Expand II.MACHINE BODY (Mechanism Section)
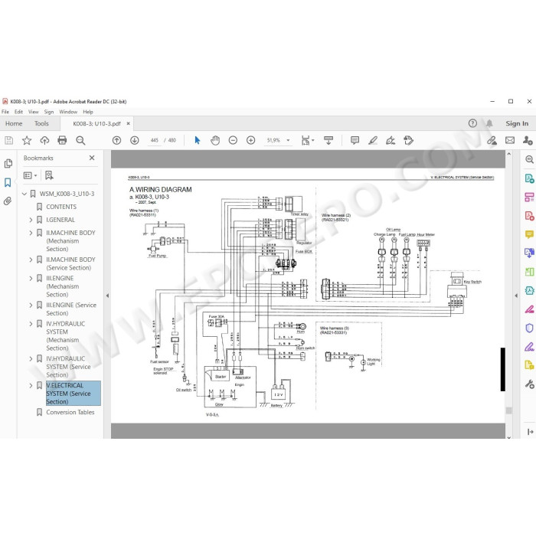 [x=31, y=233]
